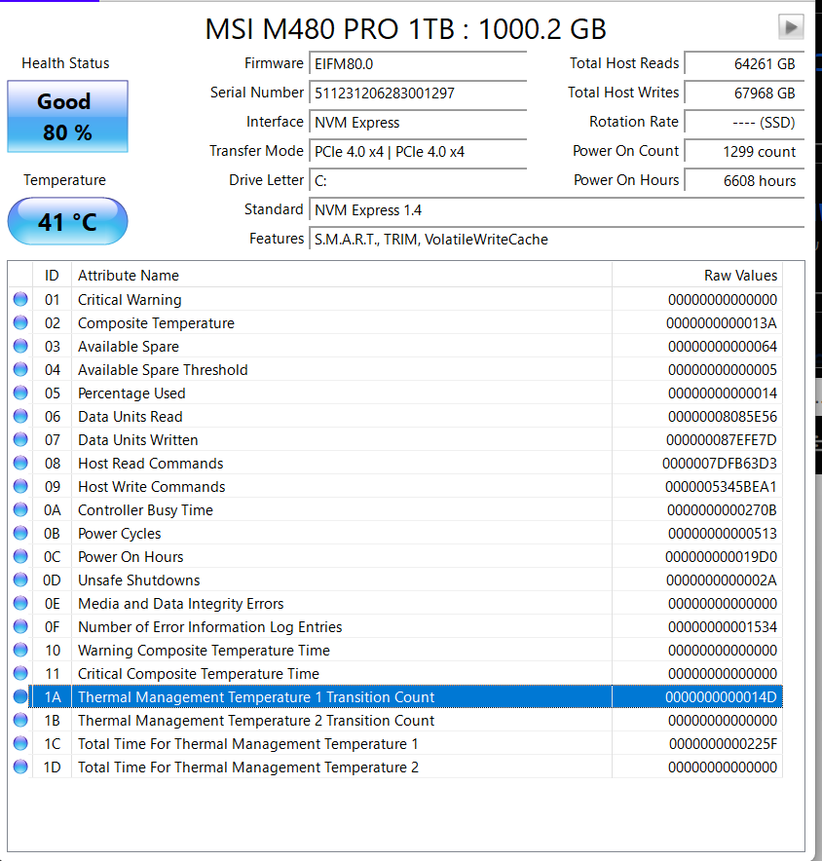Select the Available Spare attribute row
822x861 pixels.
[341, 347]
